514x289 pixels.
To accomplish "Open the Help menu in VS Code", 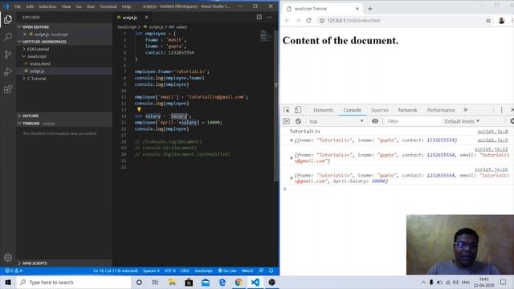I will tap(126, 6).
